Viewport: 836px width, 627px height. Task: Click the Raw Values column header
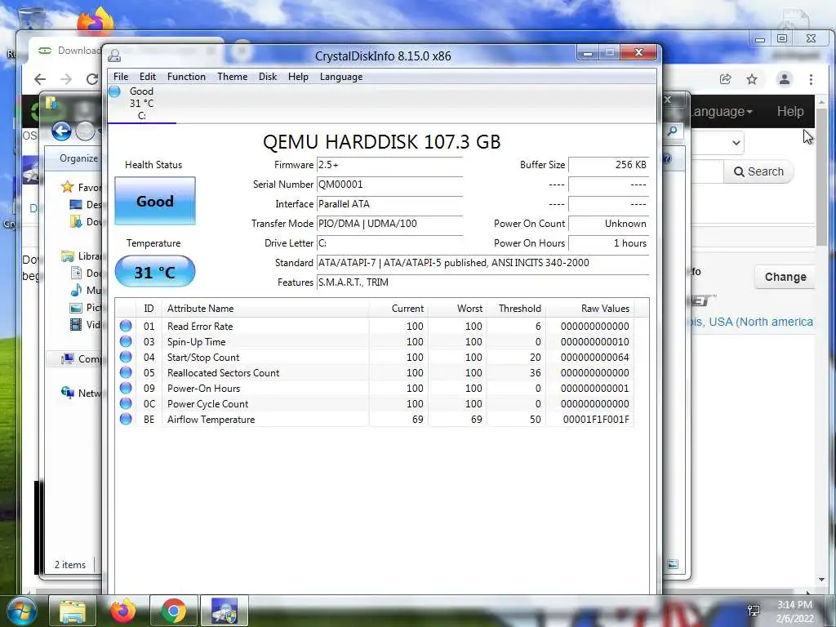tap(589, 308)
